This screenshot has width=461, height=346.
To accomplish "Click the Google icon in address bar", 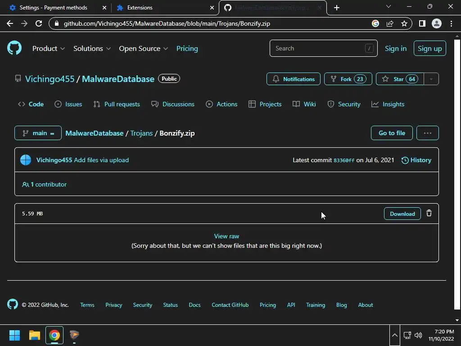I will pyautogui.click(x=375, y=23).
